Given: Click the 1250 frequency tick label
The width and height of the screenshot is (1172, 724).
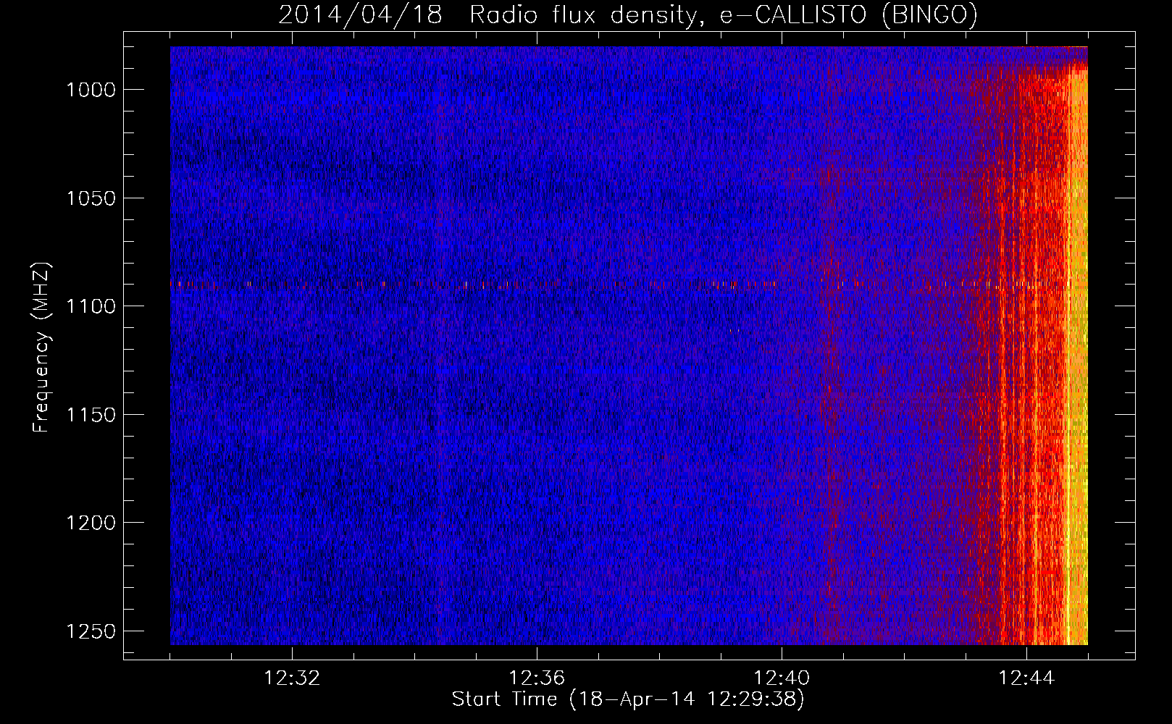Looking at the screenshot, I should click(91, 631).
